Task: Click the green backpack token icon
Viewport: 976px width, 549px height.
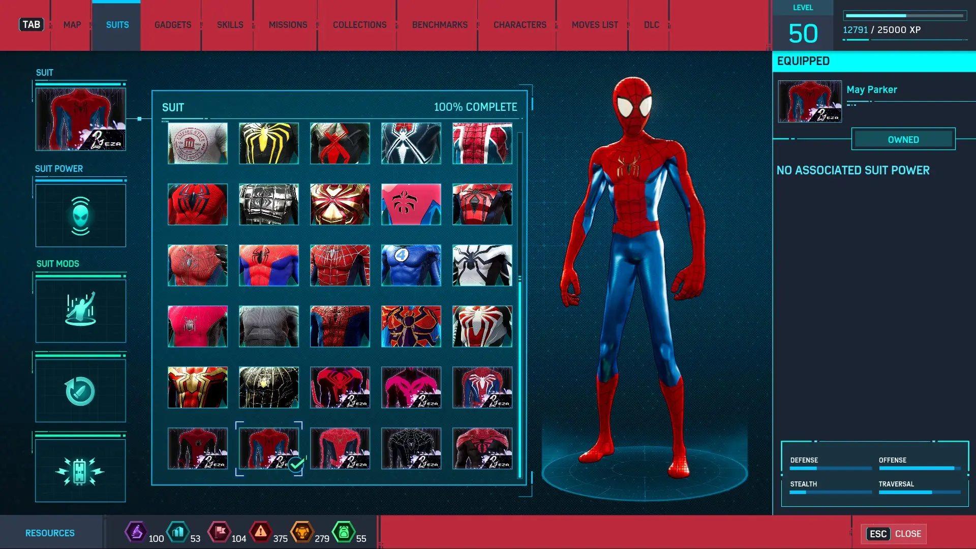Action: pyautogui.click(x=344, y=532)
